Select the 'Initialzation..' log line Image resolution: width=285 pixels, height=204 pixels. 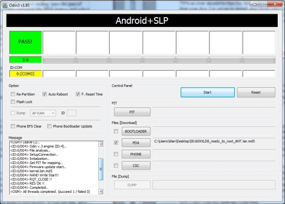point(30,159)
